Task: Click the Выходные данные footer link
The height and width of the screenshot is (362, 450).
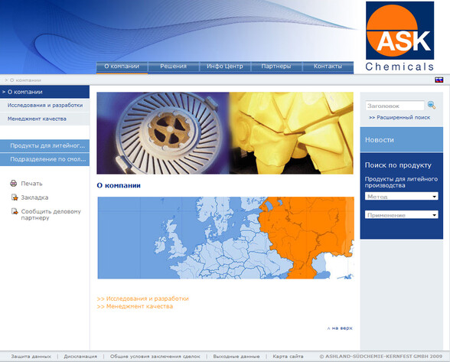Action: (236, 356)
